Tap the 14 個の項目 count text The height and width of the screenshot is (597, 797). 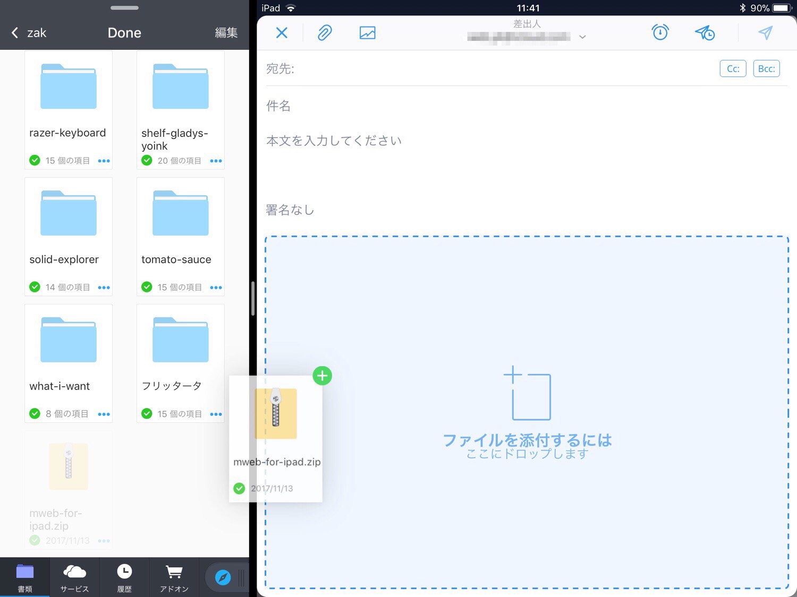(x=67, y=288)
